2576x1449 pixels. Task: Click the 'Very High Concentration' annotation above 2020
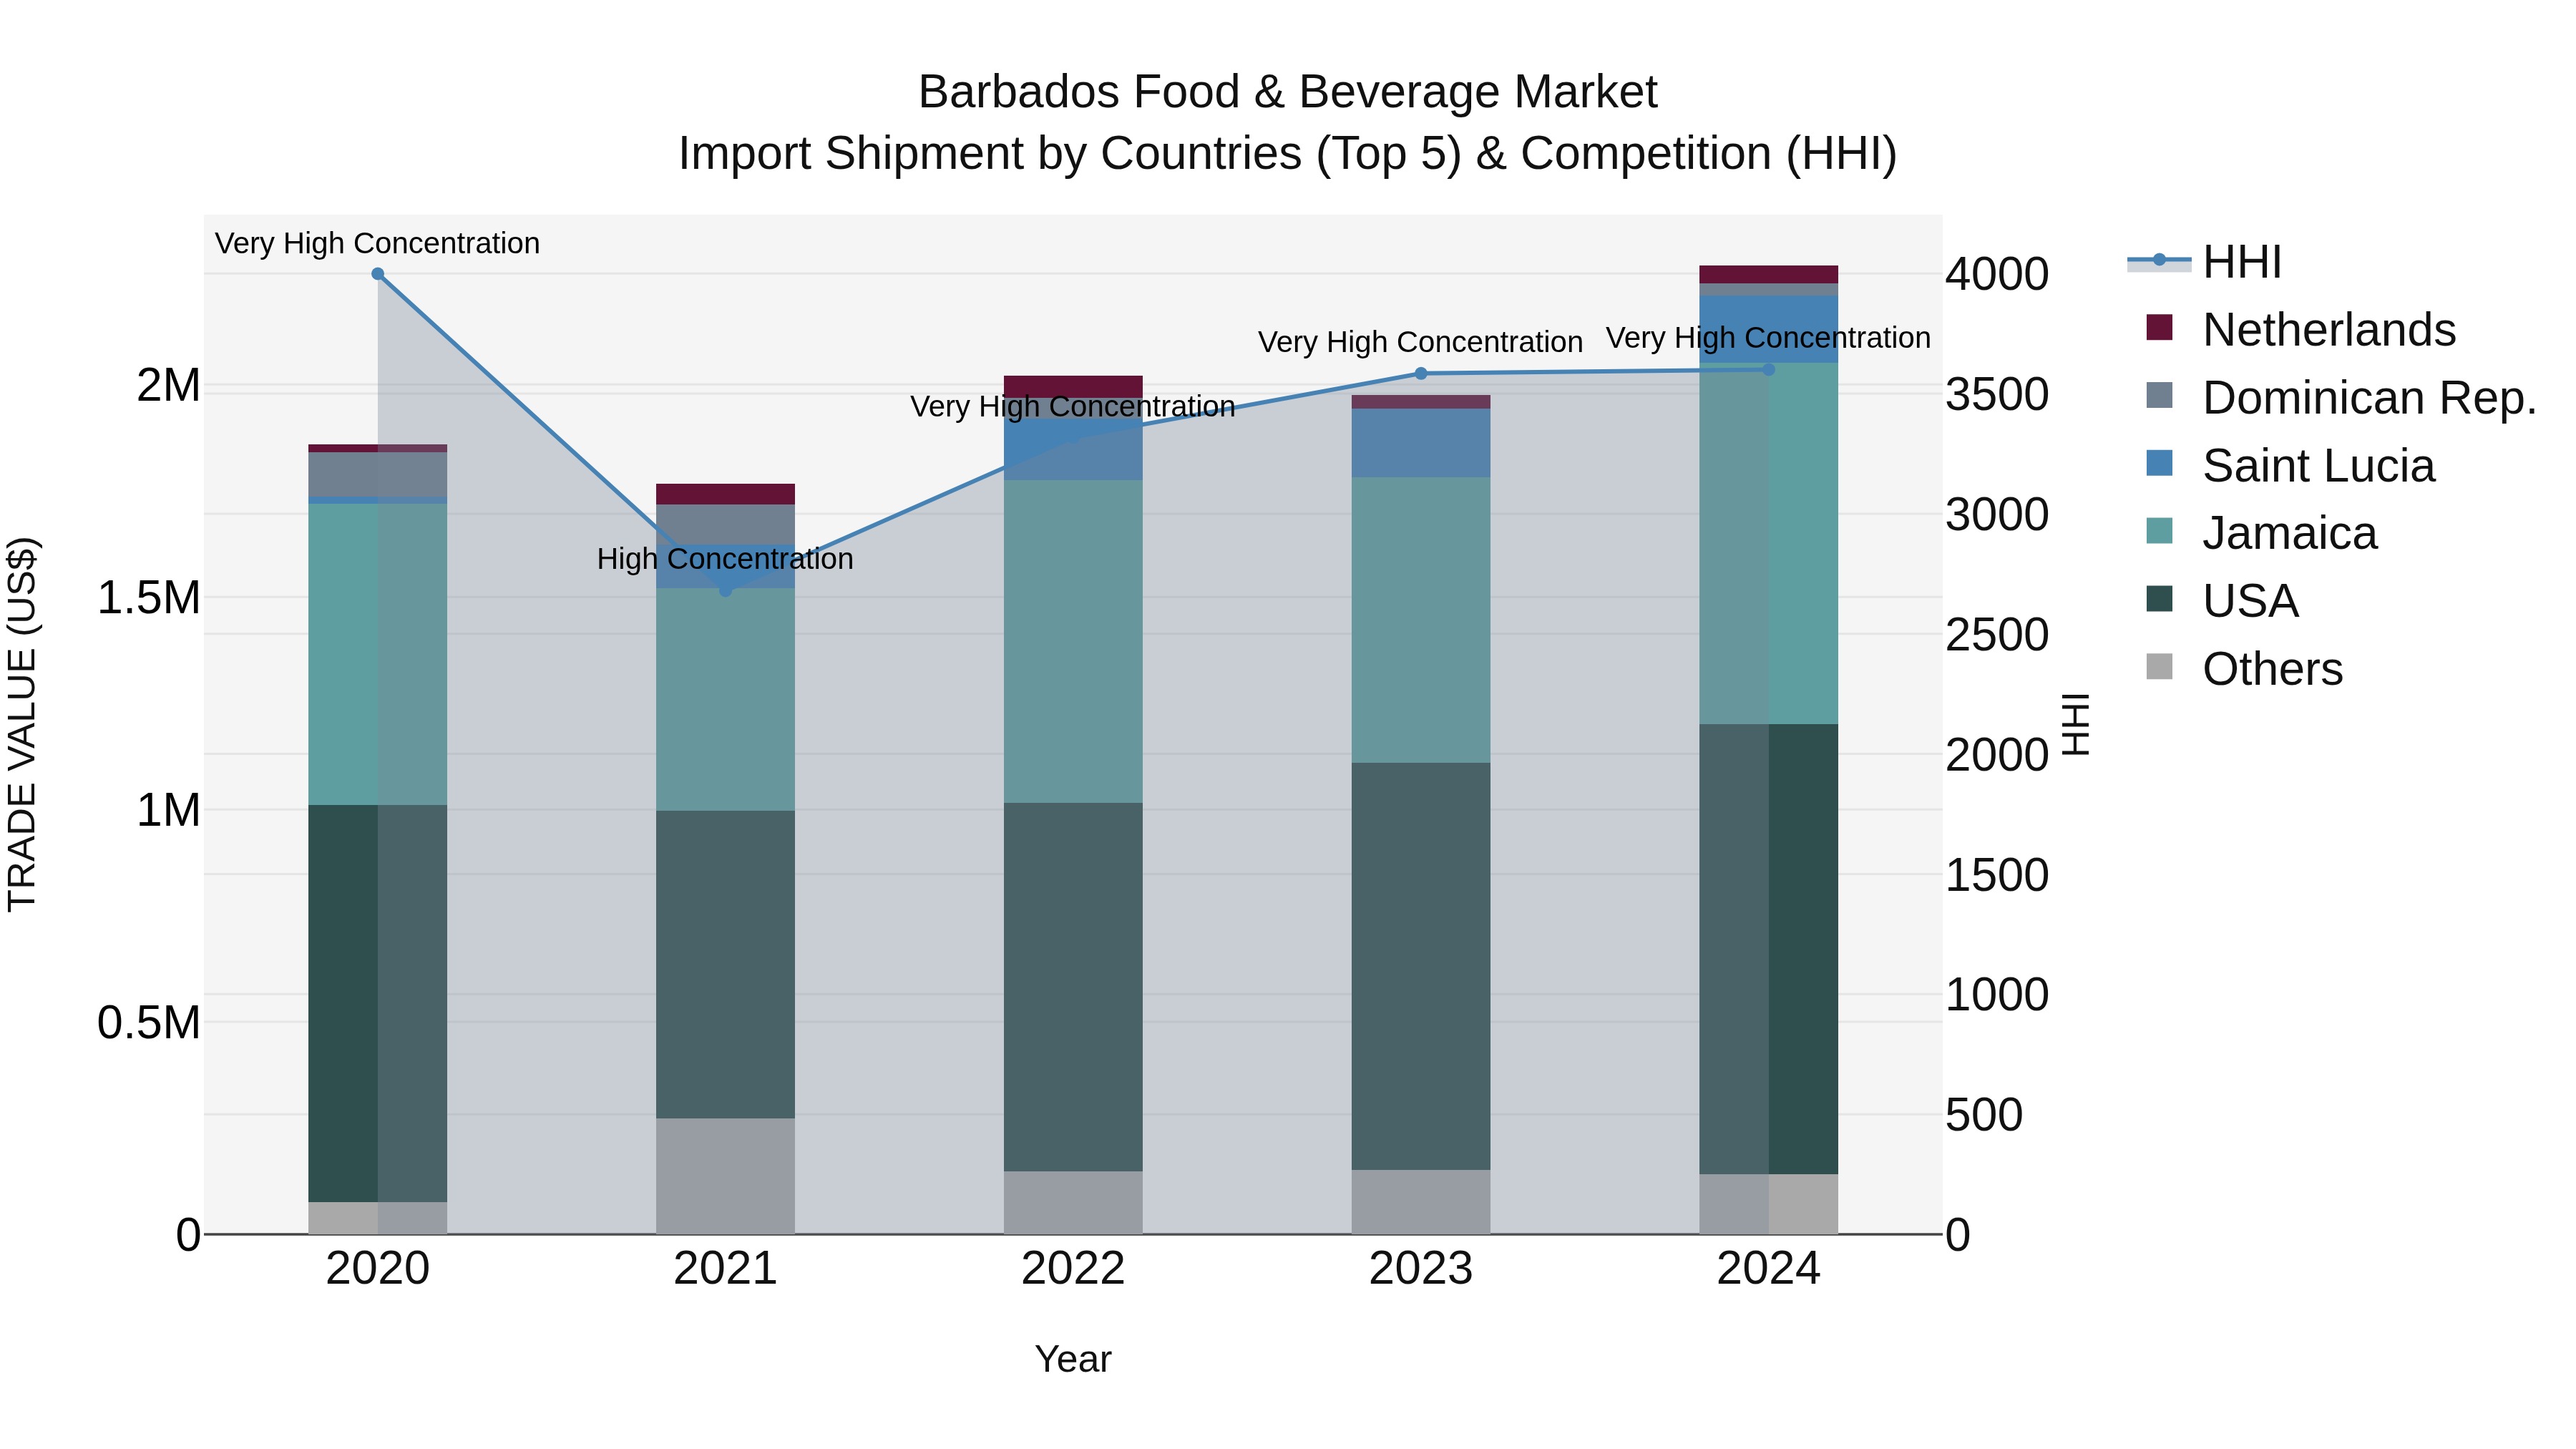(x=378, y=243)
